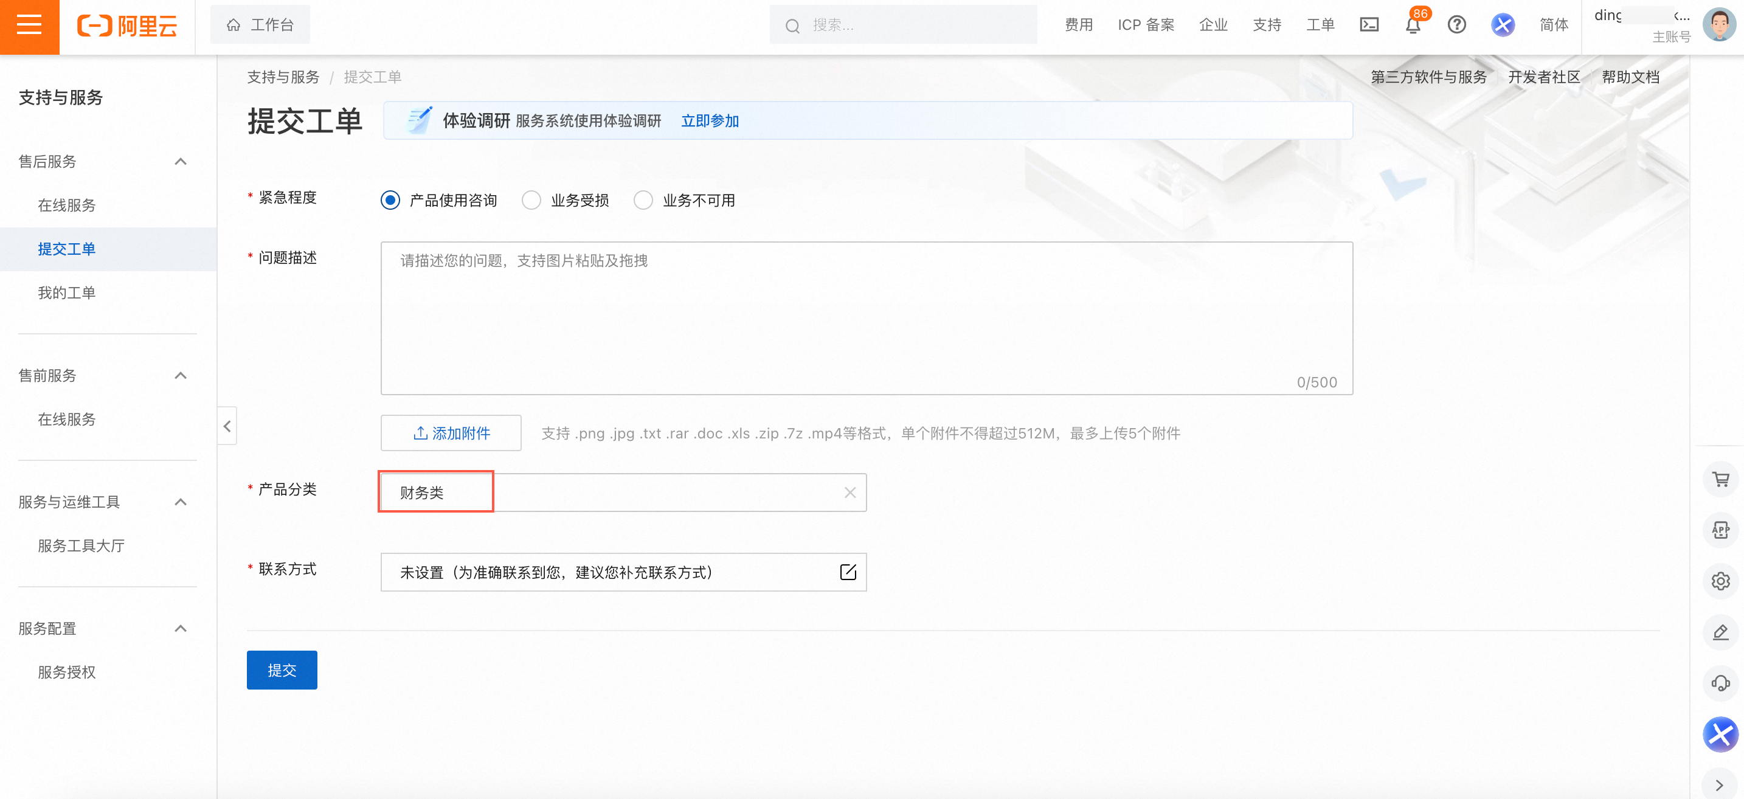This screenshot has width=1744, height=799.
Task: Open the Cloud Shell terminal icon
Action: point(1369,25)
